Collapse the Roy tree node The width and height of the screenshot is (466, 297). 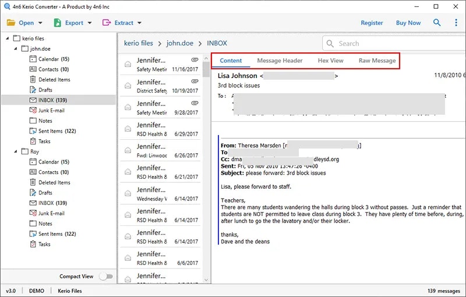(x=16, y=151)
